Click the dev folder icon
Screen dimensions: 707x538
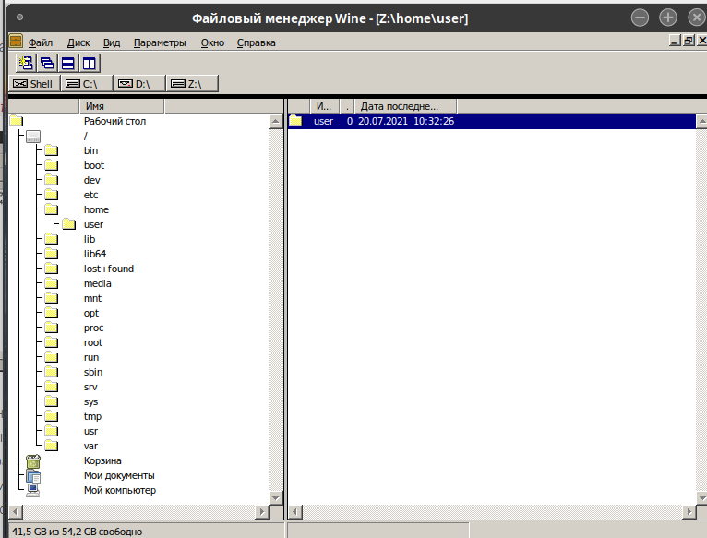tap(52, 180)
